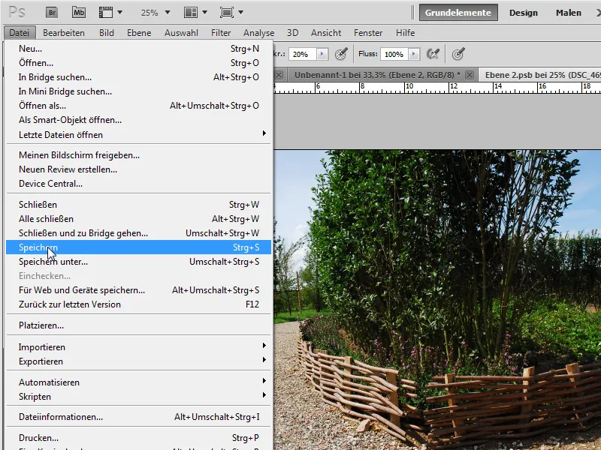Open the Fenster menu

(367, 32)
